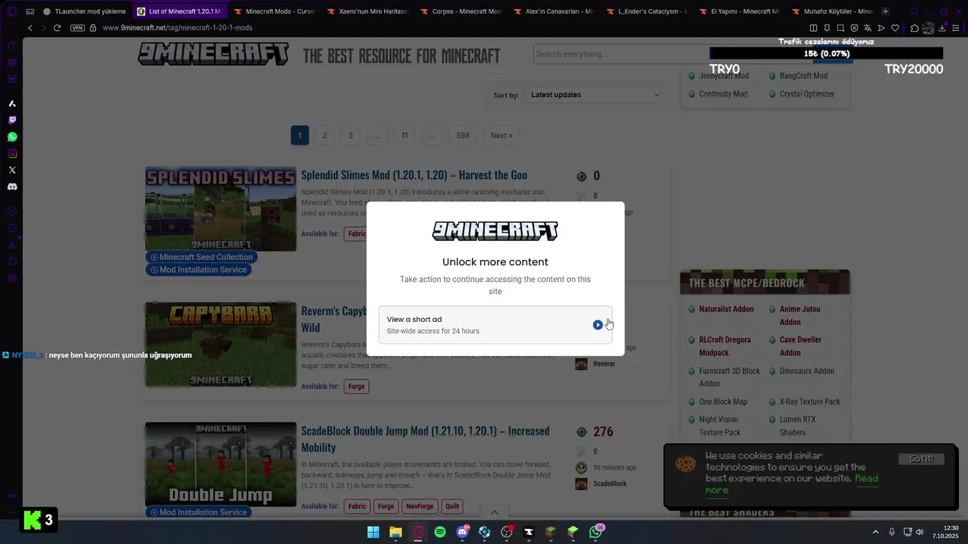Image resolution: width=968 pixels, height=544 pixels.
Task: Open the 'Anime Jutsu Addon' sidebar link
Action: click(799, 316)
